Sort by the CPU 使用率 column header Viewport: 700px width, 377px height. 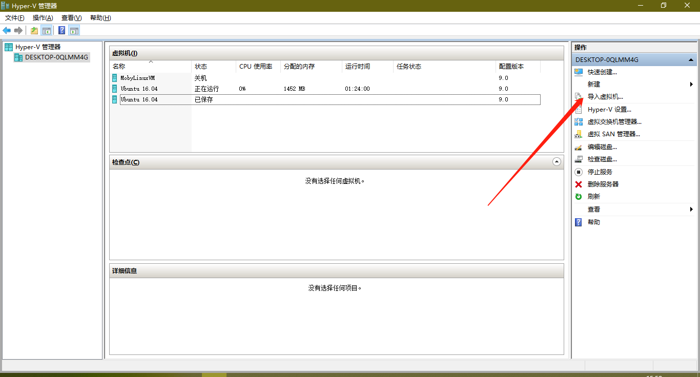(258, 67)
